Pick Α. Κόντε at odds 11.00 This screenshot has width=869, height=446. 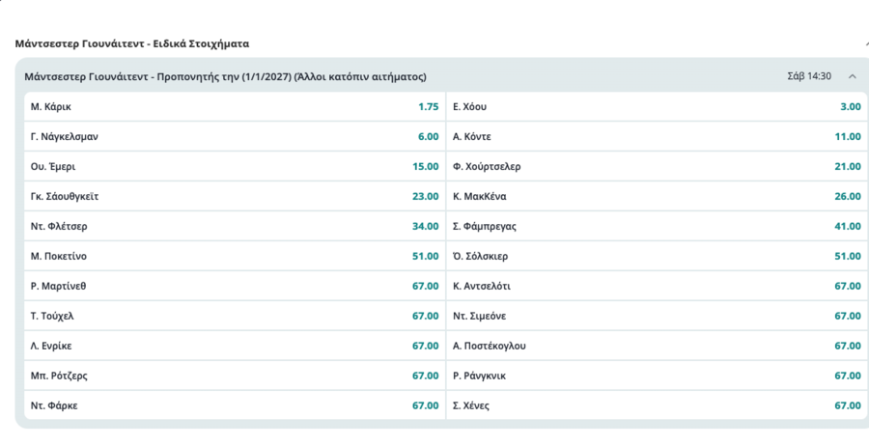click(x=657, y=136)
